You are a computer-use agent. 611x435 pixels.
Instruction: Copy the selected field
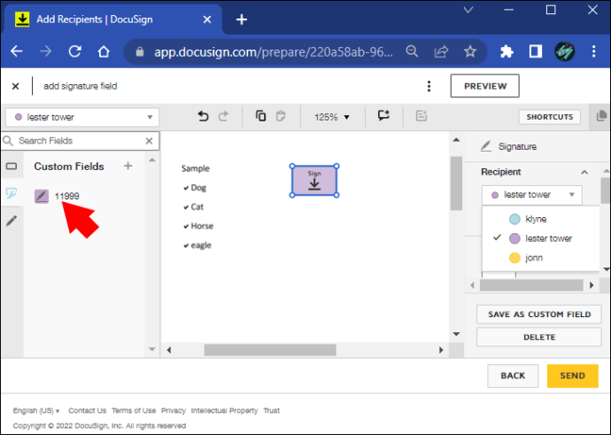pyautogui.click(x=260, y=116)
